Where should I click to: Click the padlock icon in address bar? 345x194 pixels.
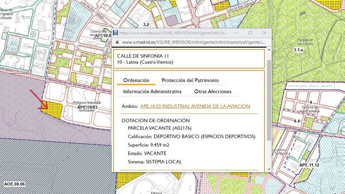tap(117, 42)
